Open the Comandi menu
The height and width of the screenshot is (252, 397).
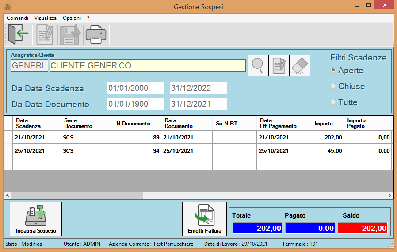pyautogui.click(x=18, y=18)
